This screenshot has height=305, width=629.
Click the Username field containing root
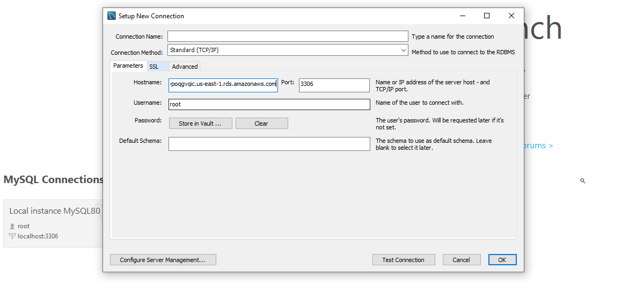[x=269, y=104]
